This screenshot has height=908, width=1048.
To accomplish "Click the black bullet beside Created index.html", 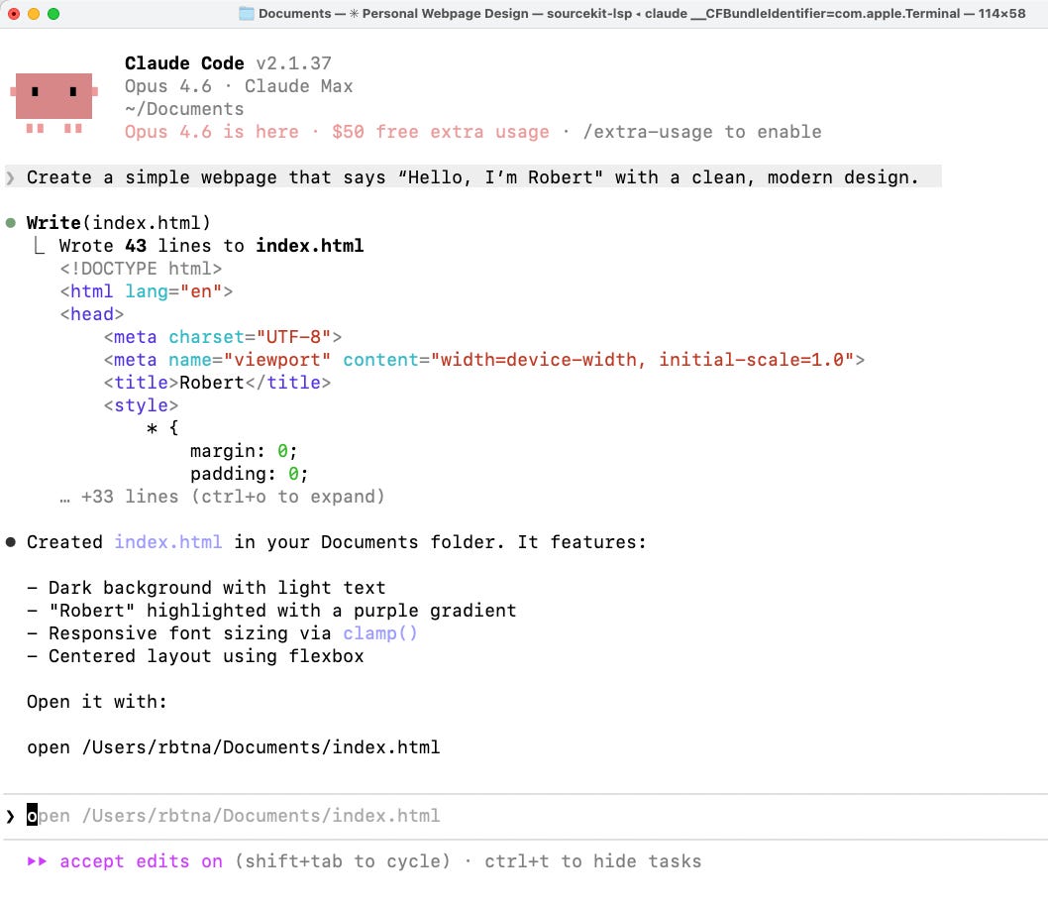I will coord(11,542).
